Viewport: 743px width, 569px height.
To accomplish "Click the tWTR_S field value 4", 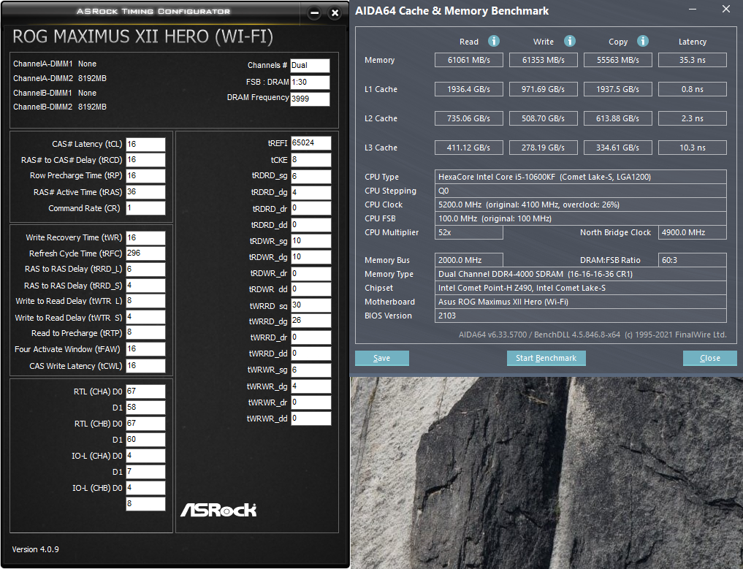I will click(x=145, y=317).
